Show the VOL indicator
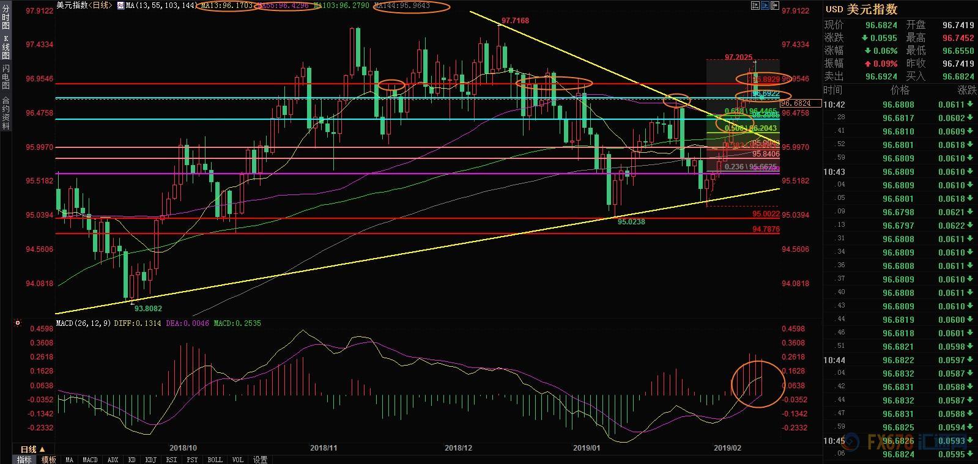 click(238, 460)
